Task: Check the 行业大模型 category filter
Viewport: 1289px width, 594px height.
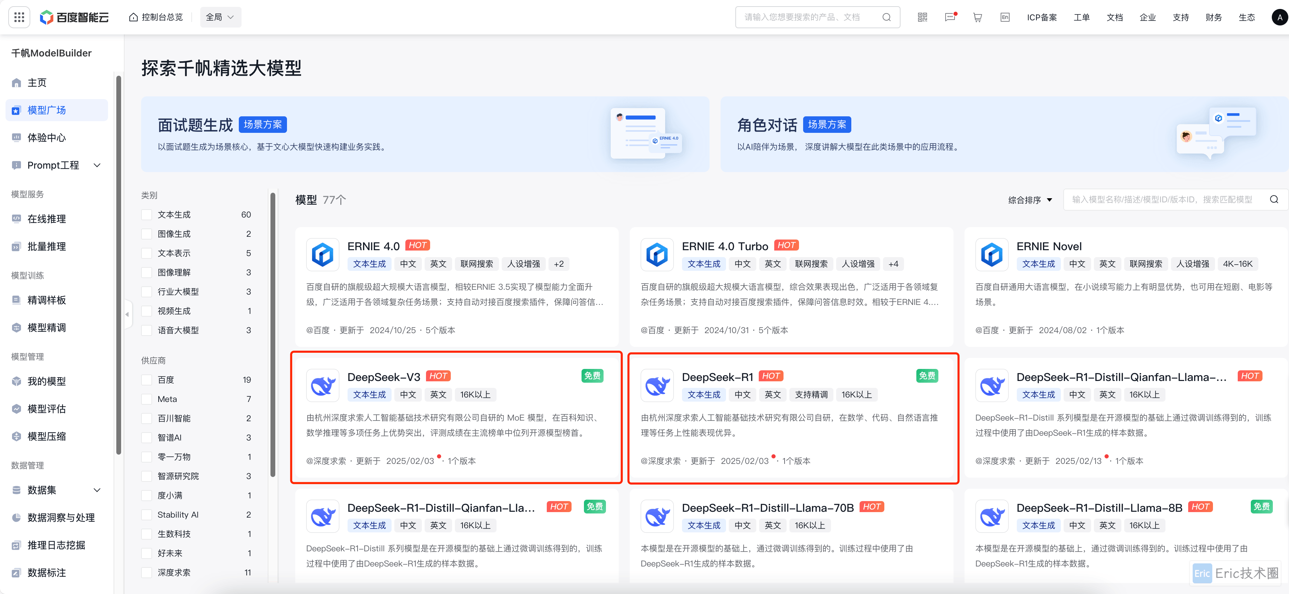Action: point(147,292)
